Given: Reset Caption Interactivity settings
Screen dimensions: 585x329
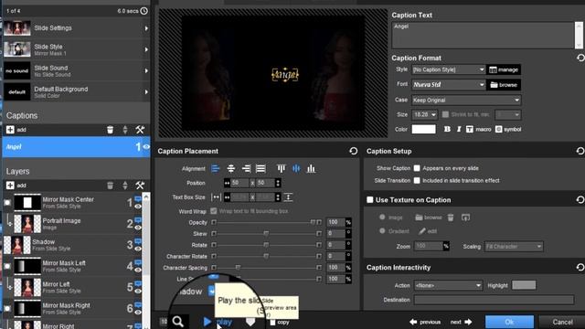Looking at the screenshot, I should 580,267.
